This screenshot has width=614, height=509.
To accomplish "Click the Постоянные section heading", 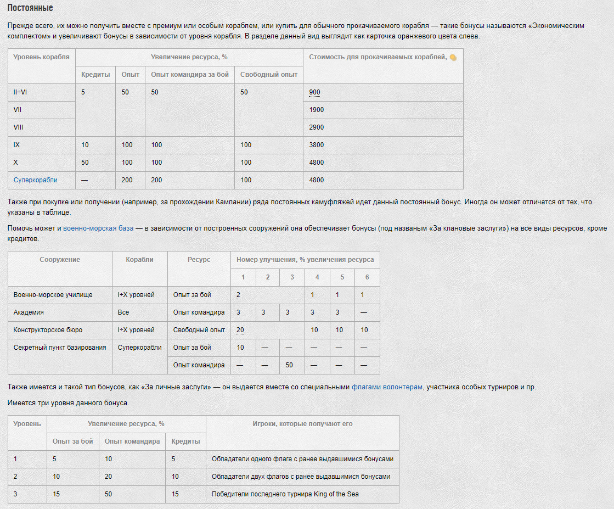I will (x=30, y=9).
